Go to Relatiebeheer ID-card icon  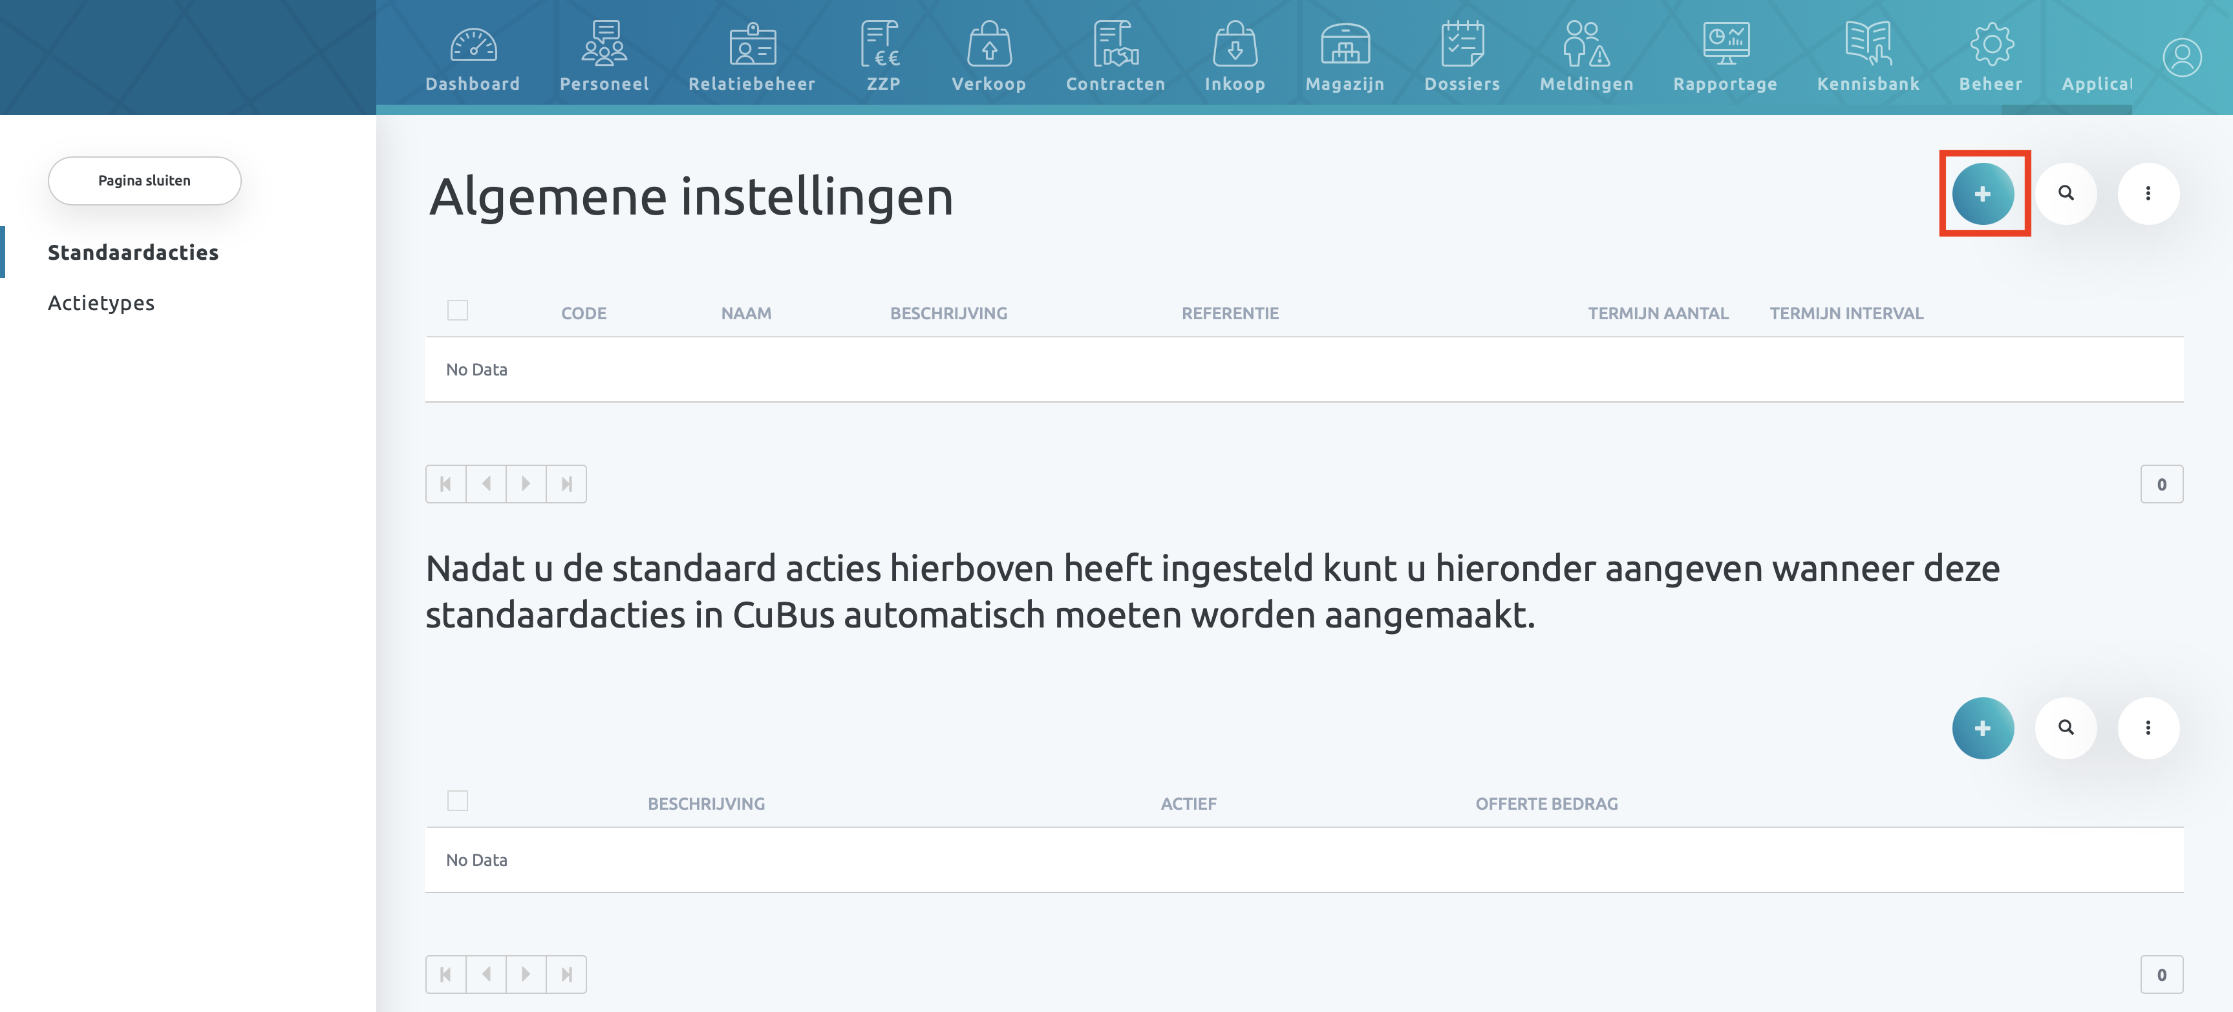[x=752, y=45]
